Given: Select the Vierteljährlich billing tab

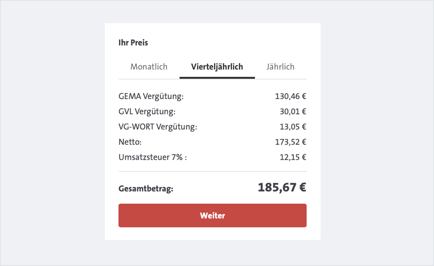Looking at the screenshot, I should click(217, 67).
